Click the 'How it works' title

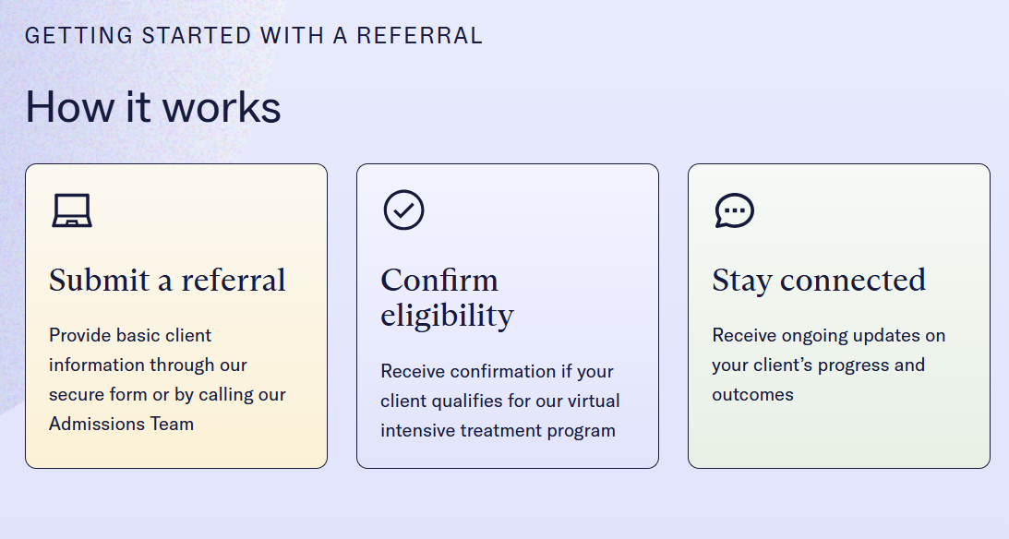pos(153,107)
